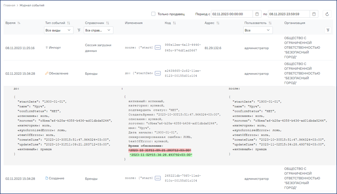Image resolution: width=337 pixels, height=194 pixels.
Task: Expand changes ellipsis in the Импорт row
Action: click(x=158, y=48)
